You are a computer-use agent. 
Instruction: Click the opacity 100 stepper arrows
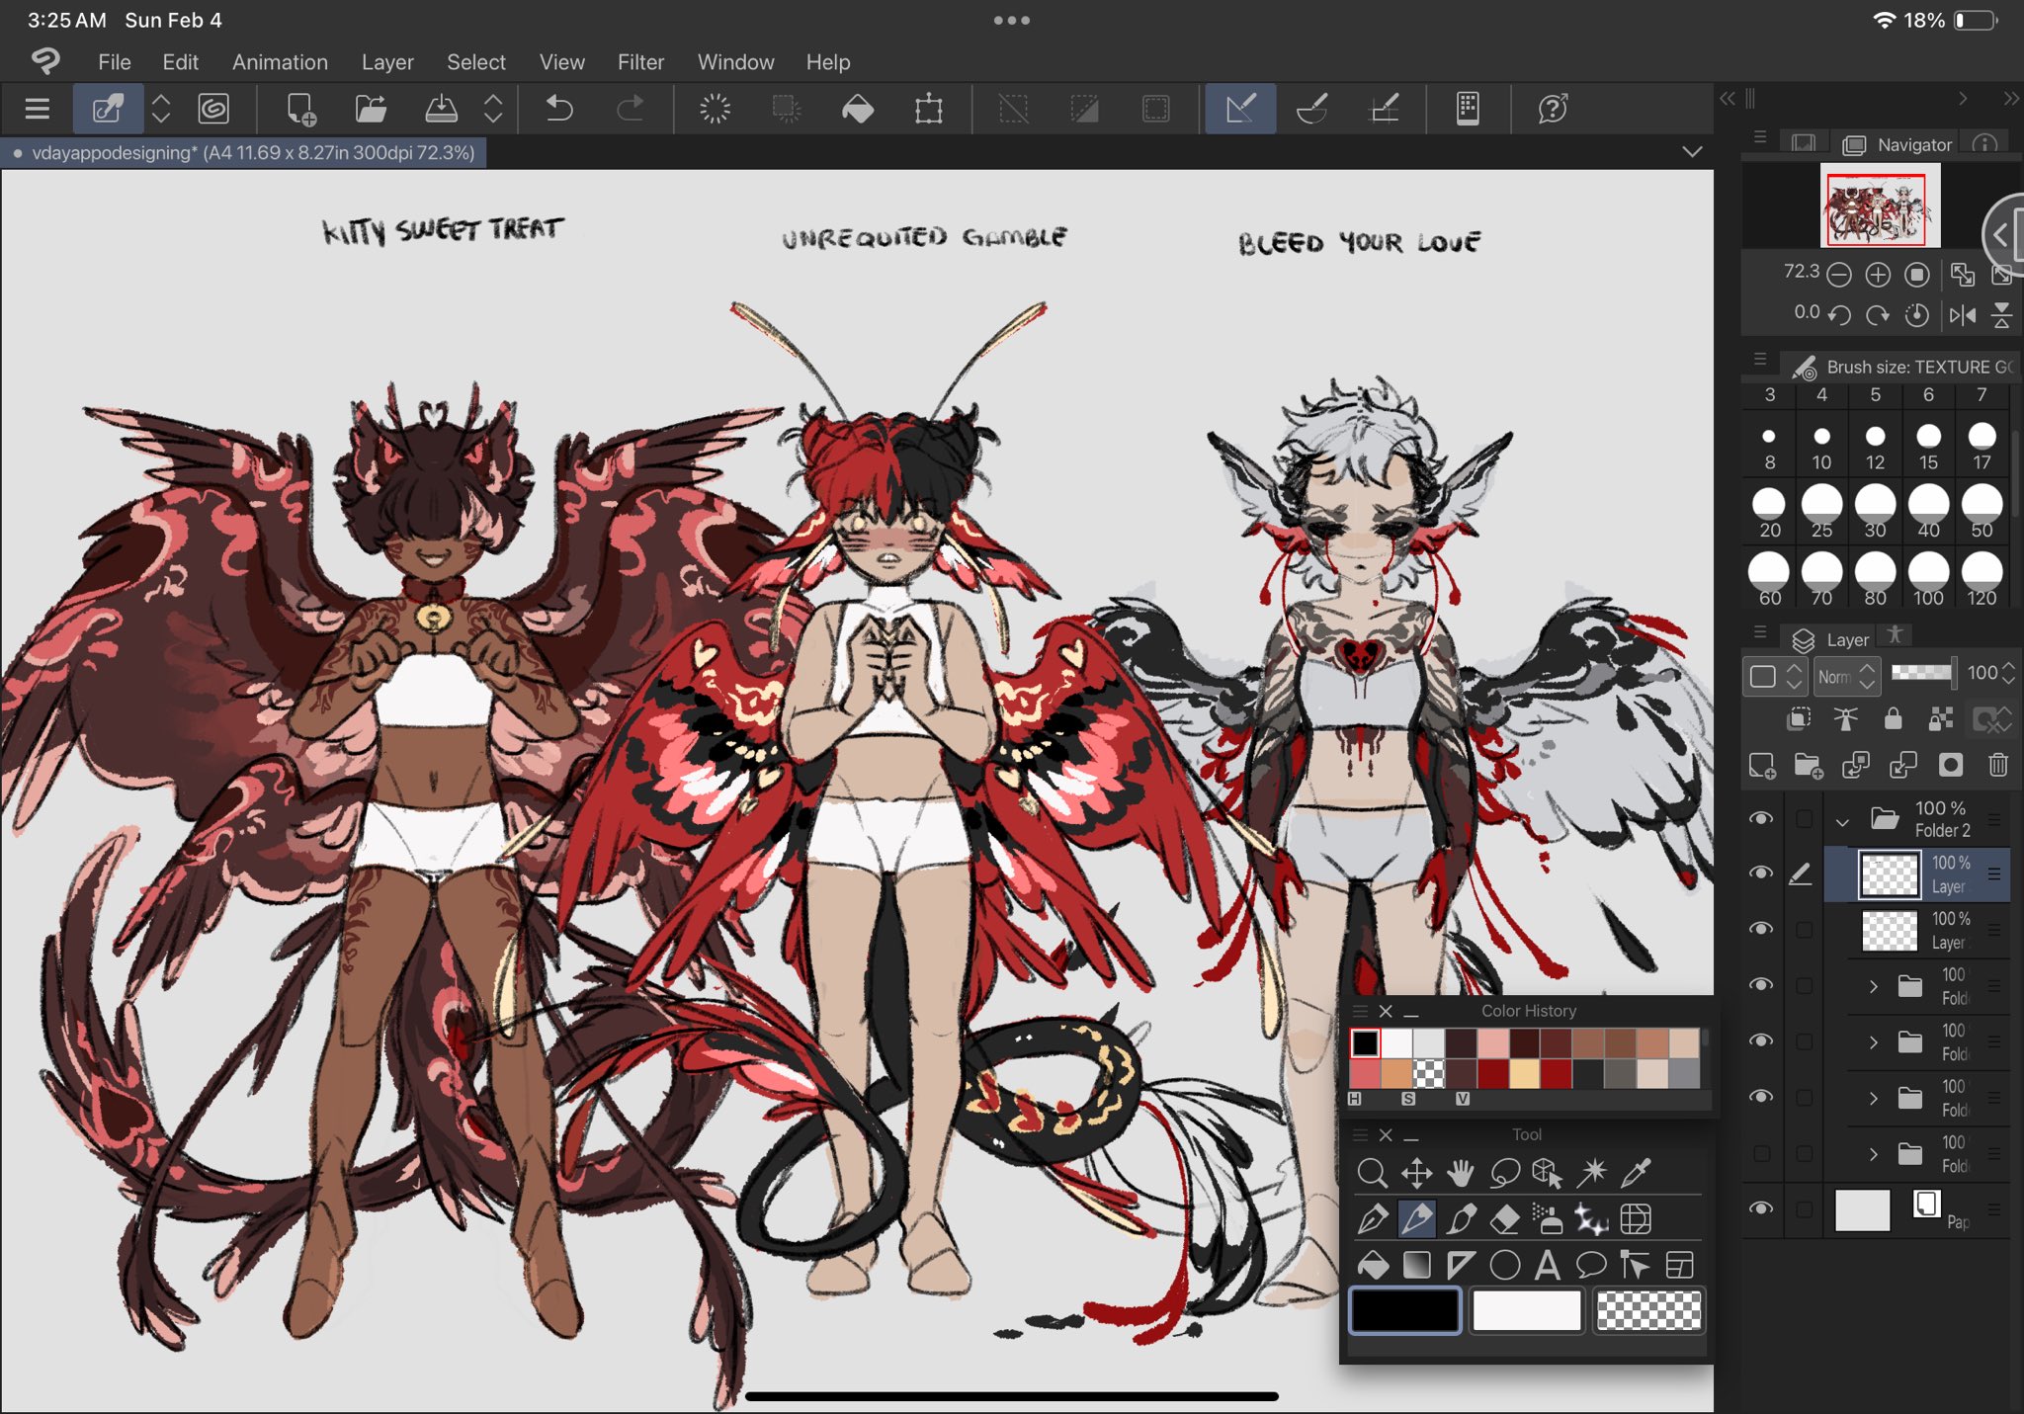(x=2008, y=674)
